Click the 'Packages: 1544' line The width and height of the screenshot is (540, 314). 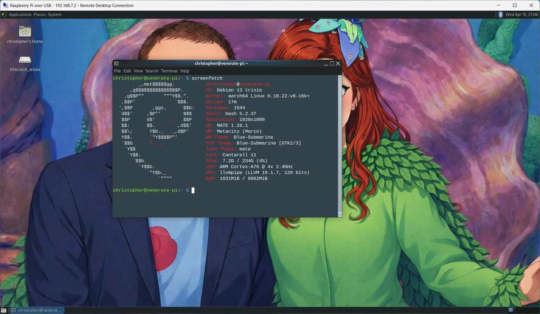pos(225,108)
